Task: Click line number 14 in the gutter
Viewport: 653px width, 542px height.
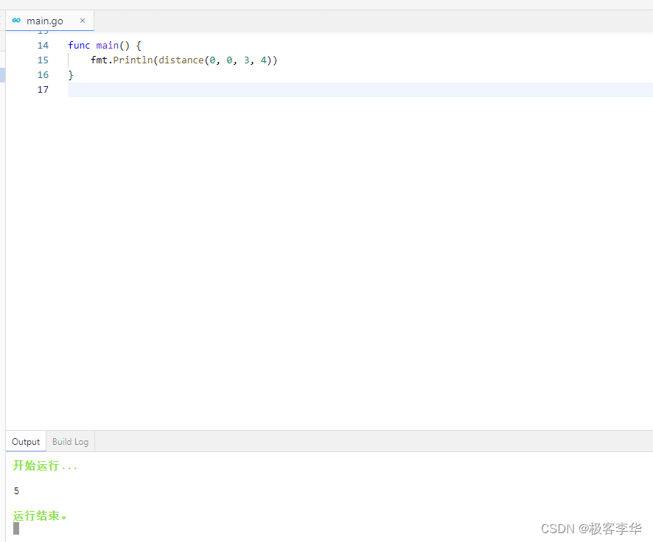Action: 43,46
